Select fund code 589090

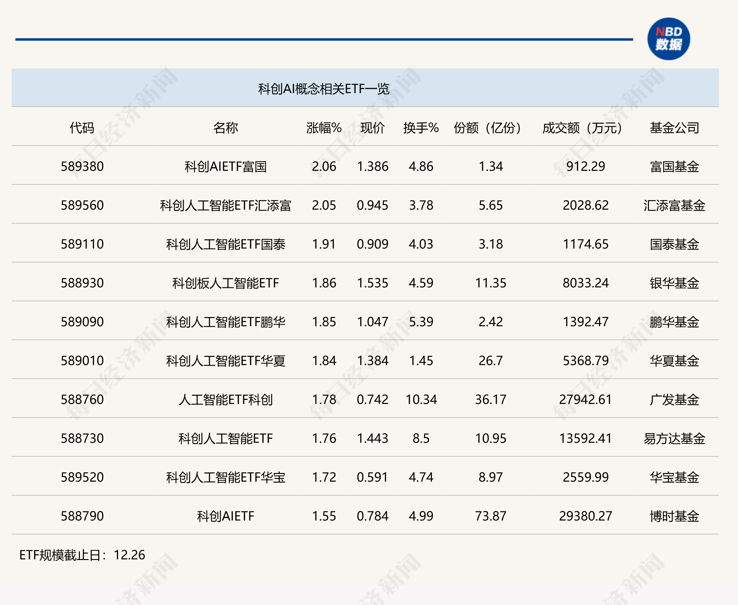click(x=82, y=322)
